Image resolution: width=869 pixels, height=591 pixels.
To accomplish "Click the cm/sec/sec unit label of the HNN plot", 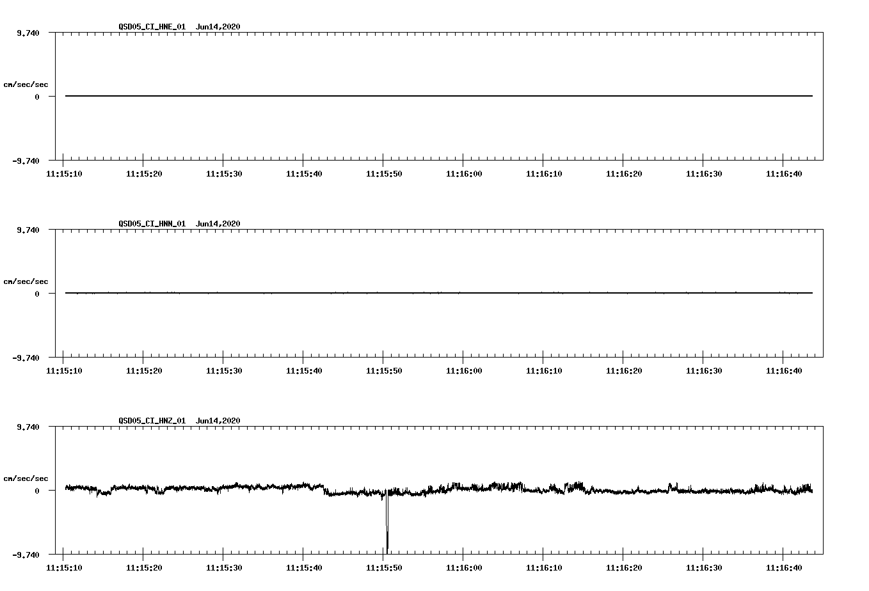I will click(26, 281).
